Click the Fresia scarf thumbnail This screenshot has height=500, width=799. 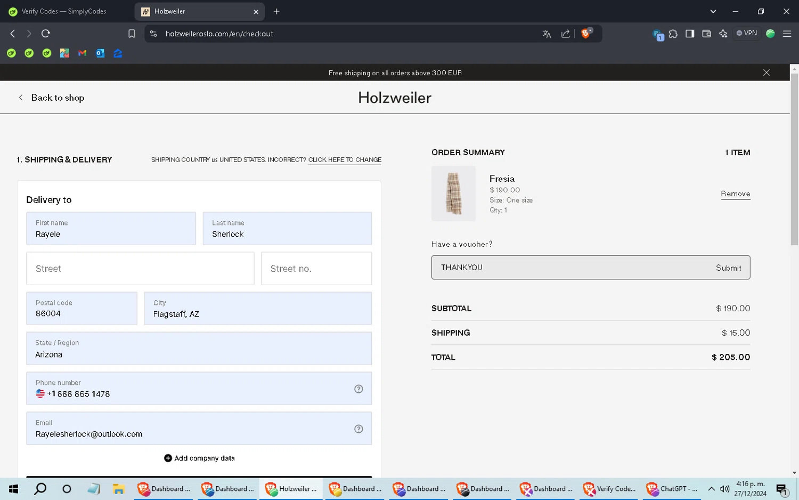tap(453, 193)
